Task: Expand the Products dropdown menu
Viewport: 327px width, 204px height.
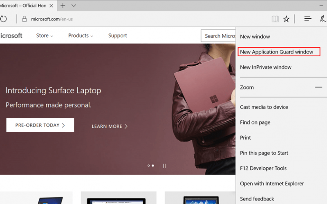Action: click(81, 35)
